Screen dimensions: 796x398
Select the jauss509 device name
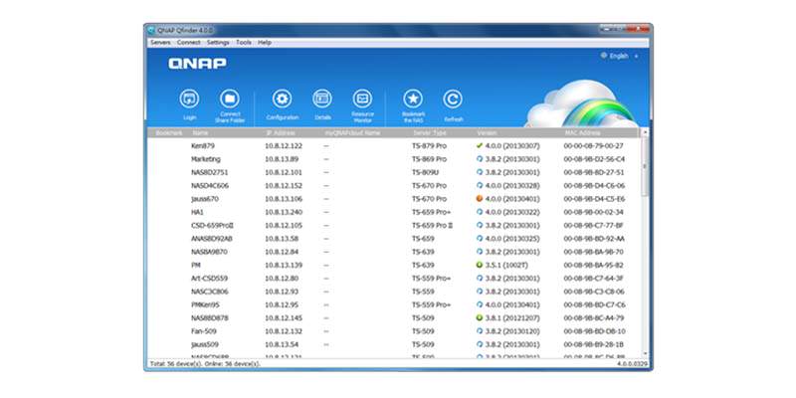point(205,344)
